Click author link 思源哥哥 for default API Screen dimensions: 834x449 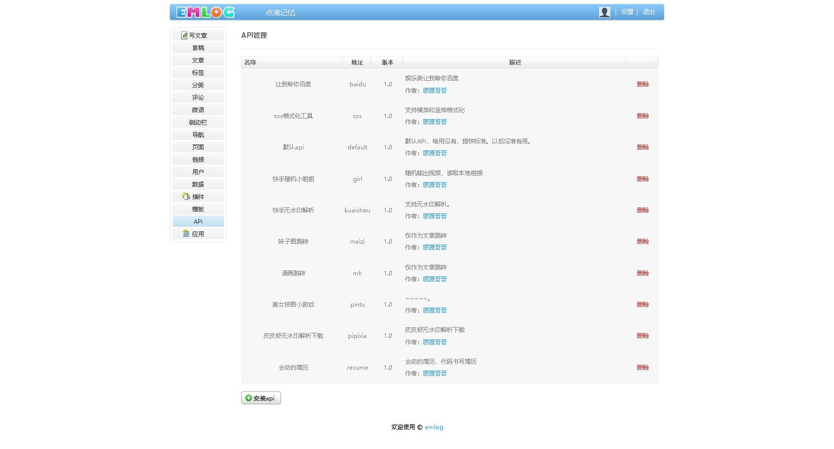(x=434, y=153)
